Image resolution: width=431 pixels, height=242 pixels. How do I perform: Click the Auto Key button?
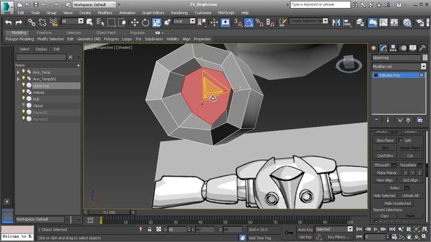[305, 229]
